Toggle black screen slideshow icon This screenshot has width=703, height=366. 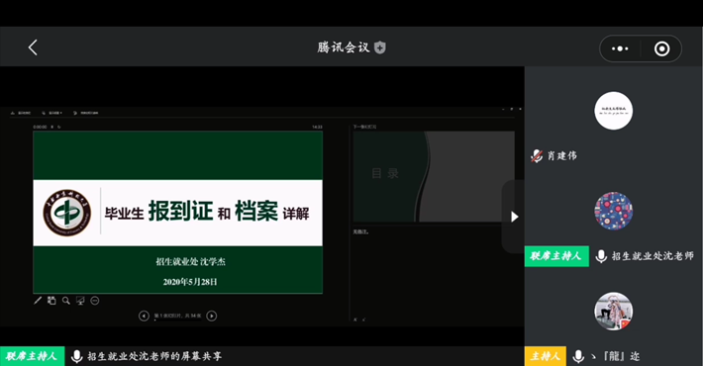point(80,301)
